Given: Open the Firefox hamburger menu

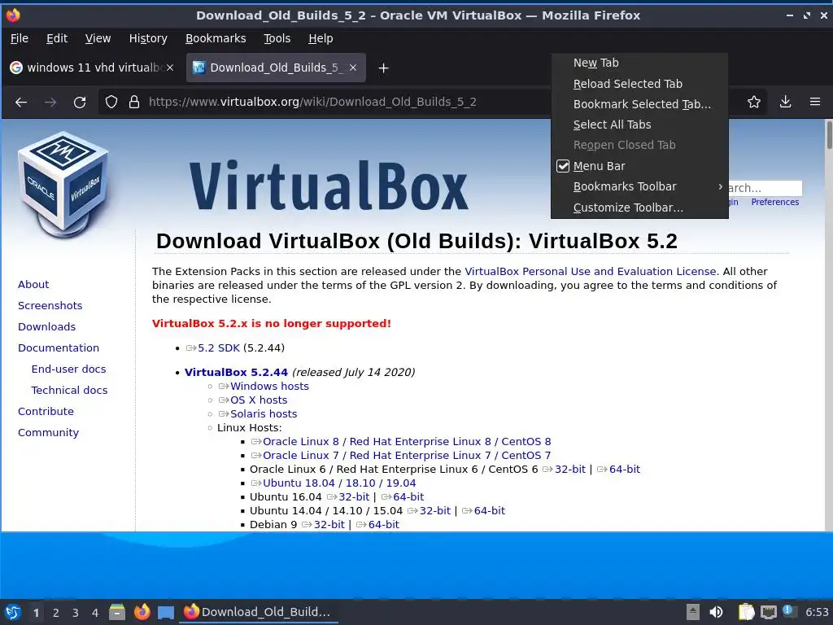Looking at the screenshot, I should click(815, 102).
